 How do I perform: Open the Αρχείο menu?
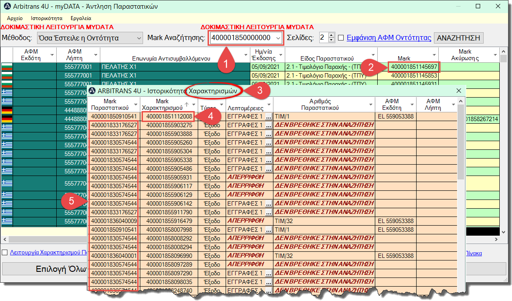tap(15, 18)
